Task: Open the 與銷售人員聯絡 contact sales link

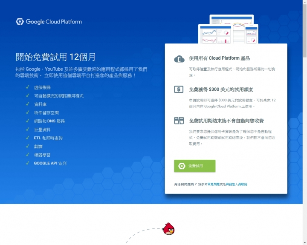Action: [237, 184]
